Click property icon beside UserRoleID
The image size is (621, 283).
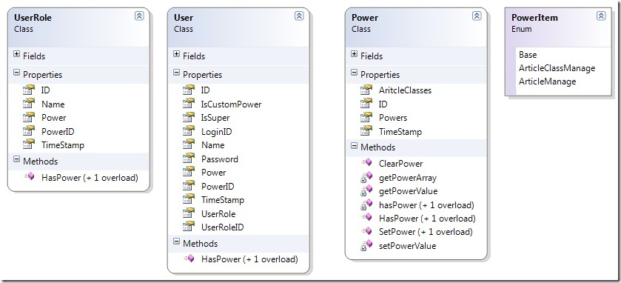[x=189, y=227]
